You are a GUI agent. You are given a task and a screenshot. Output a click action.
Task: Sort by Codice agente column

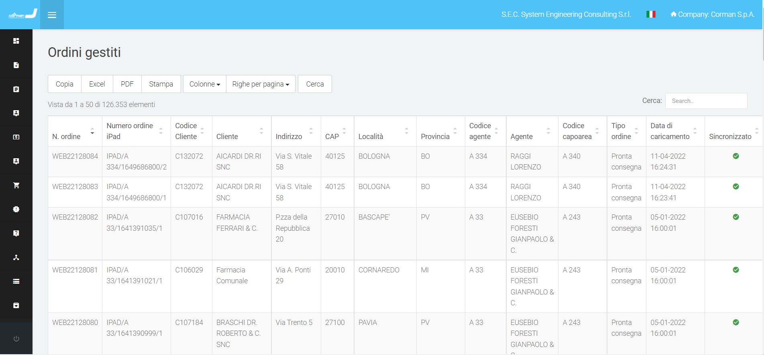pos(486,131)
